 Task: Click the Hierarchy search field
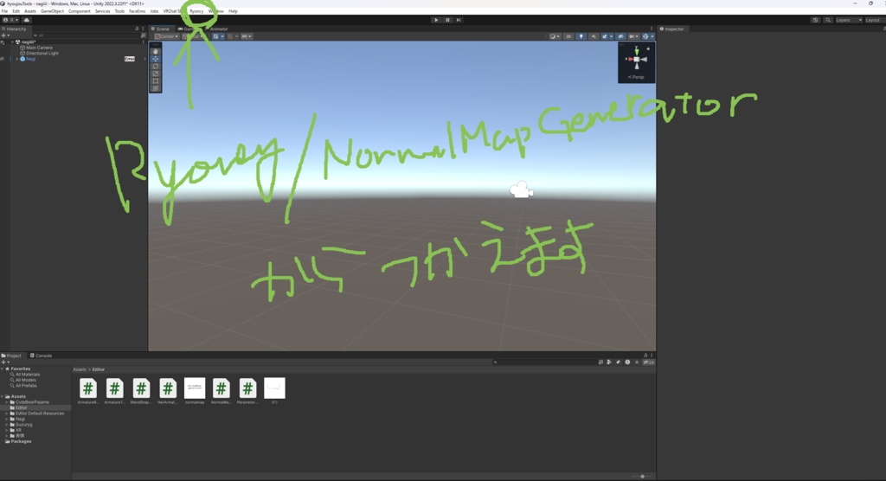coord(86,35)
